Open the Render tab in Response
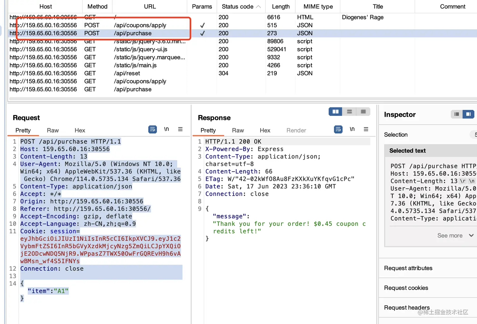The width and height of the screenshot is (477, 324). point(296,131)
